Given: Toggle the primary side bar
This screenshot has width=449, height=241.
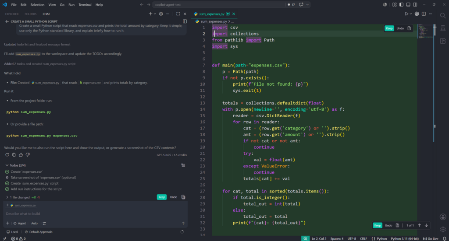Looking at the screenshot, I should tap(402, 4).
